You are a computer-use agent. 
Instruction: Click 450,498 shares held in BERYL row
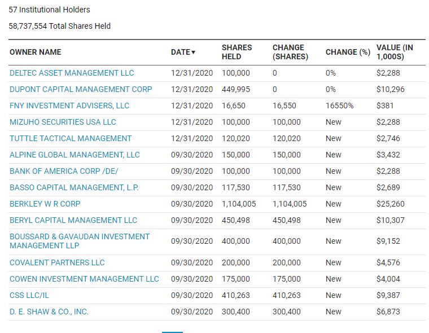tap(235, 220)
